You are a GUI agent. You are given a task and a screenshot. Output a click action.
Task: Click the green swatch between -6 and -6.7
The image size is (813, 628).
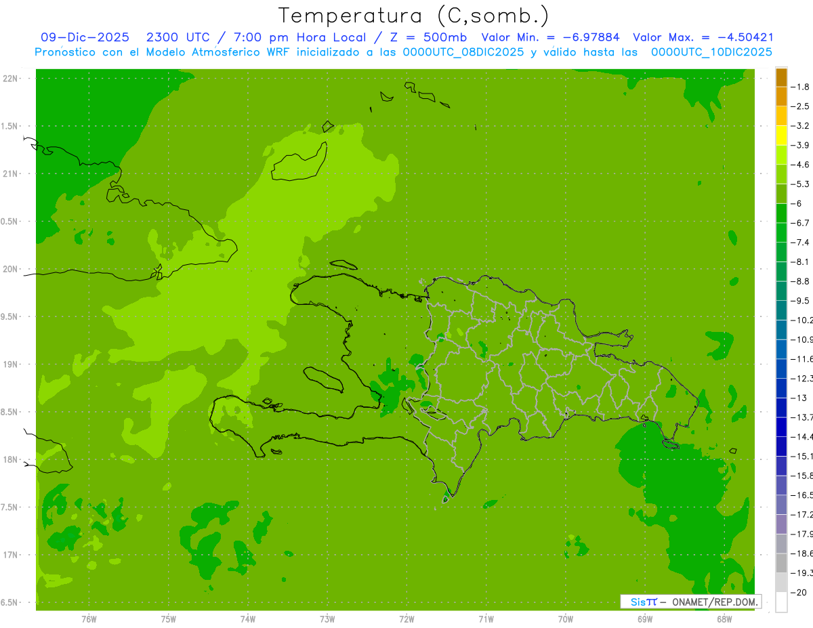click(x=781, y=213)
